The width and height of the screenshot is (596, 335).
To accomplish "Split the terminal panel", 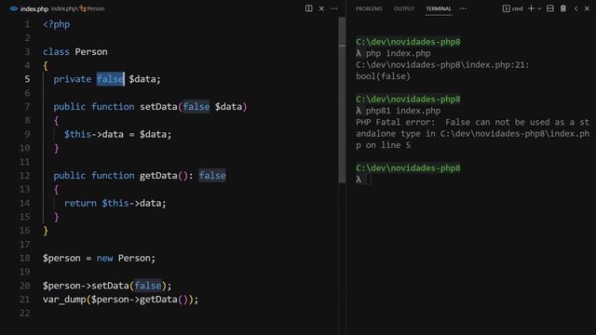I will 550,8.
